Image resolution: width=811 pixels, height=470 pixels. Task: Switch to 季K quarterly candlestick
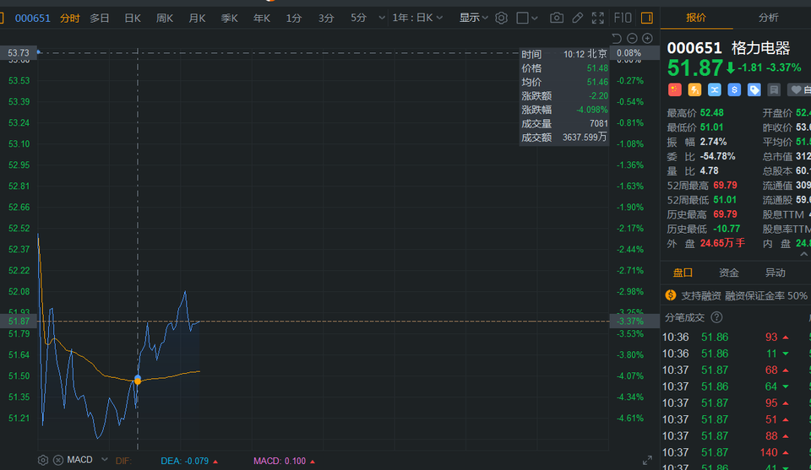pos(229,18)
